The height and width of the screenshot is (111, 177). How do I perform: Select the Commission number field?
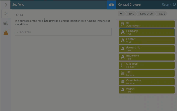[147, 82]
